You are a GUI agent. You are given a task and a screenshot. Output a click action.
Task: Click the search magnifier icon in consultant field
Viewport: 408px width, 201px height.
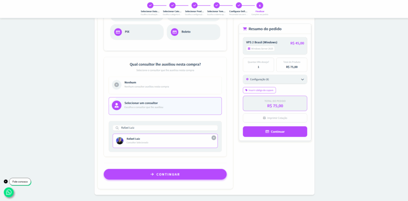point(117,128)
